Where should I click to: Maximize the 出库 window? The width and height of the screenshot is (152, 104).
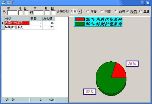tap(143, 3)
